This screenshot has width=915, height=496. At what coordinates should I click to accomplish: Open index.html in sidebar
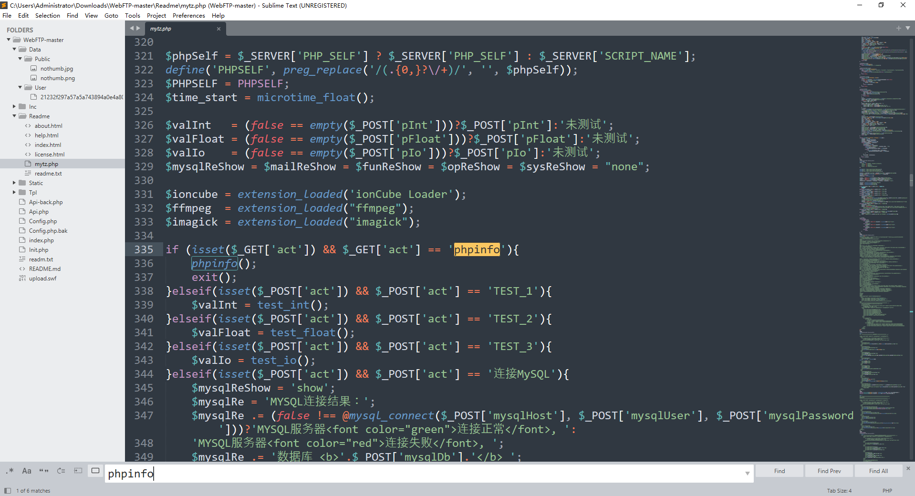point(48,145)
